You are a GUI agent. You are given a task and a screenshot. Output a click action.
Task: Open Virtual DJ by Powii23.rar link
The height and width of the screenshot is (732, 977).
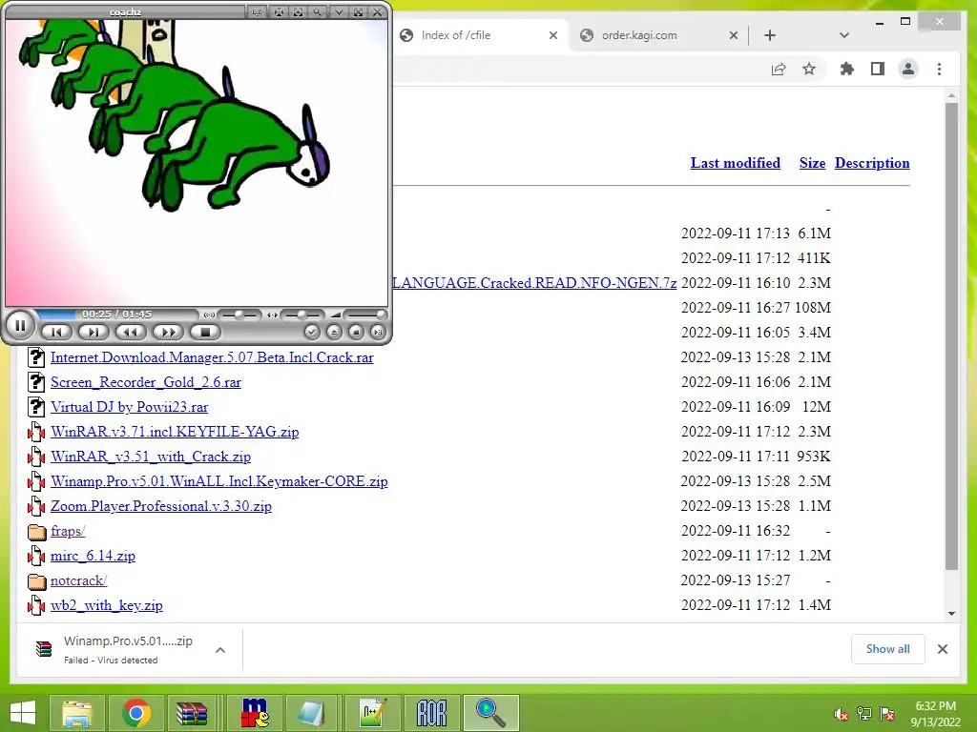(x=129, y=407)
